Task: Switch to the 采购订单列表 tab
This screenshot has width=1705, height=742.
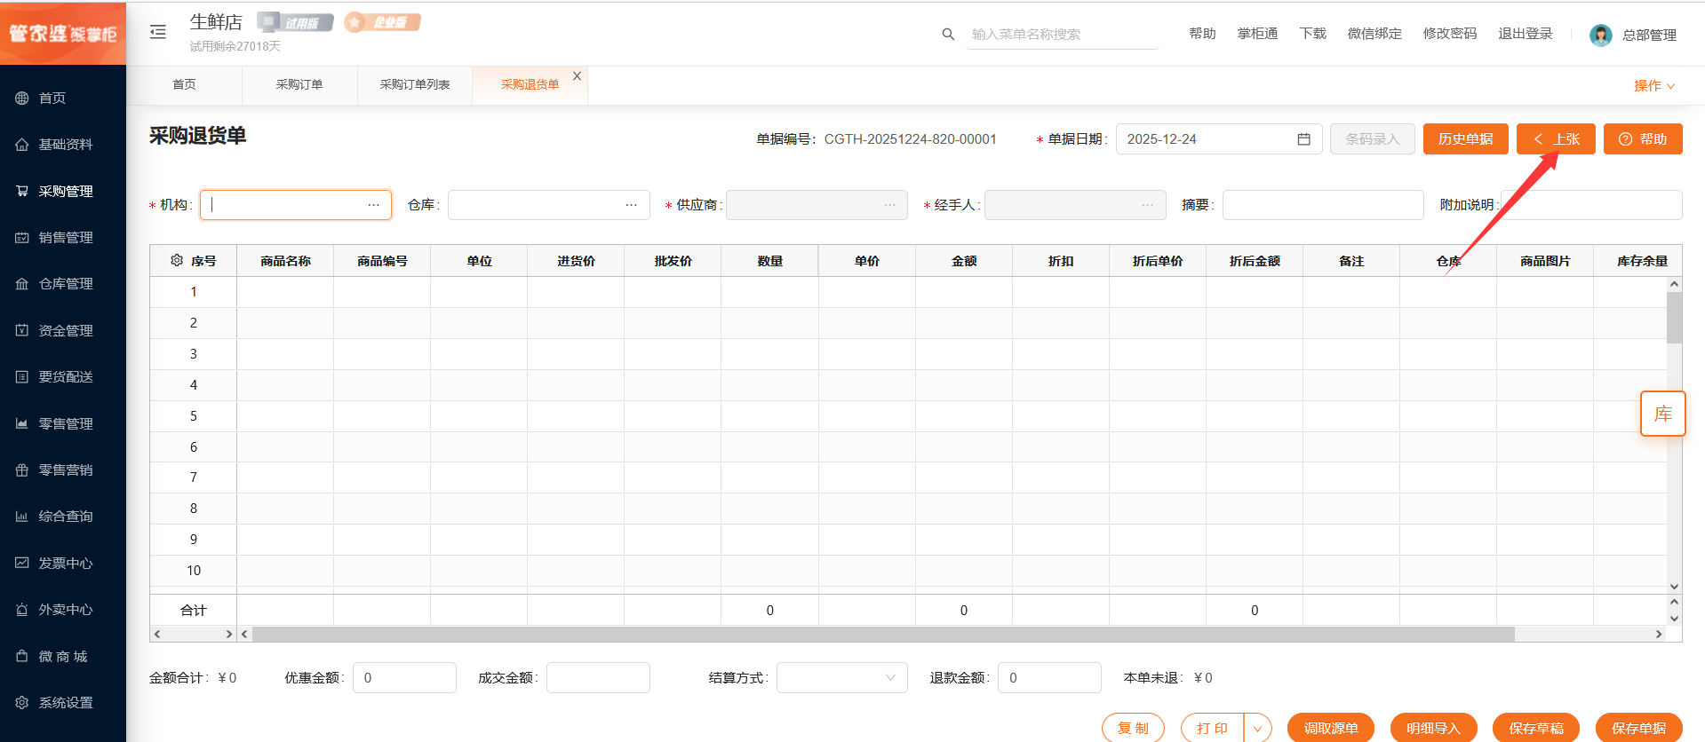Action: pos(414,84)
